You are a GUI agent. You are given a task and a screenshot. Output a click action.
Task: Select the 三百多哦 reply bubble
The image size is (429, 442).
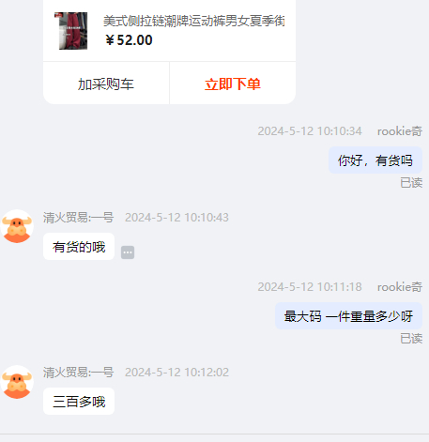coord(79,402)
